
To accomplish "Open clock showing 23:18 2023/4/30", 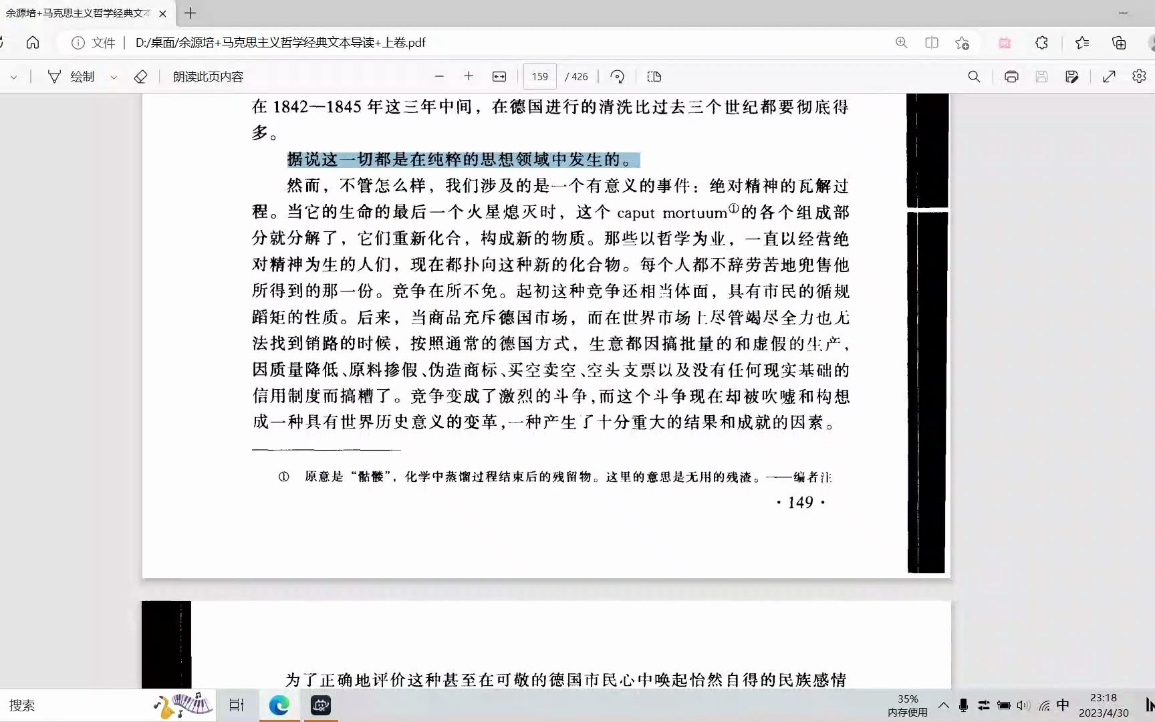I will 1104,705.
